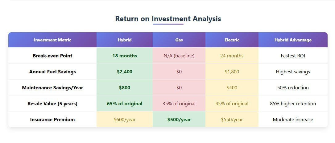Click the Return on Investment Analysis heading

point(168,19)
